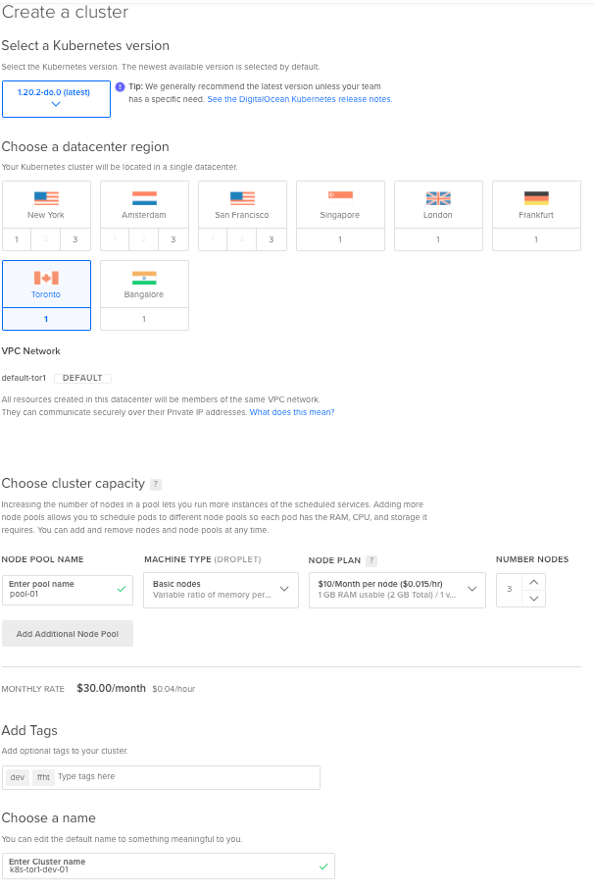594x894 pixels.
Task: Open the Kubernetes version dropdown
Action: point(56,98)
